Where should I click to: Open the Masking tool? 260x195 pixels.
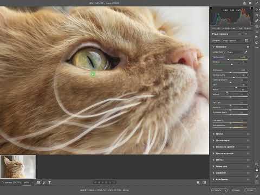(257, 27)
